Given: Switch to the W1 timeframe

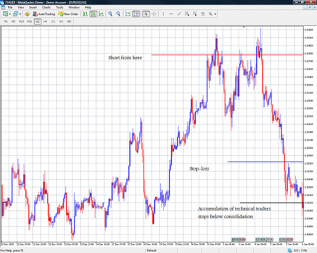Looking at the screenshot, I should 61,22.
